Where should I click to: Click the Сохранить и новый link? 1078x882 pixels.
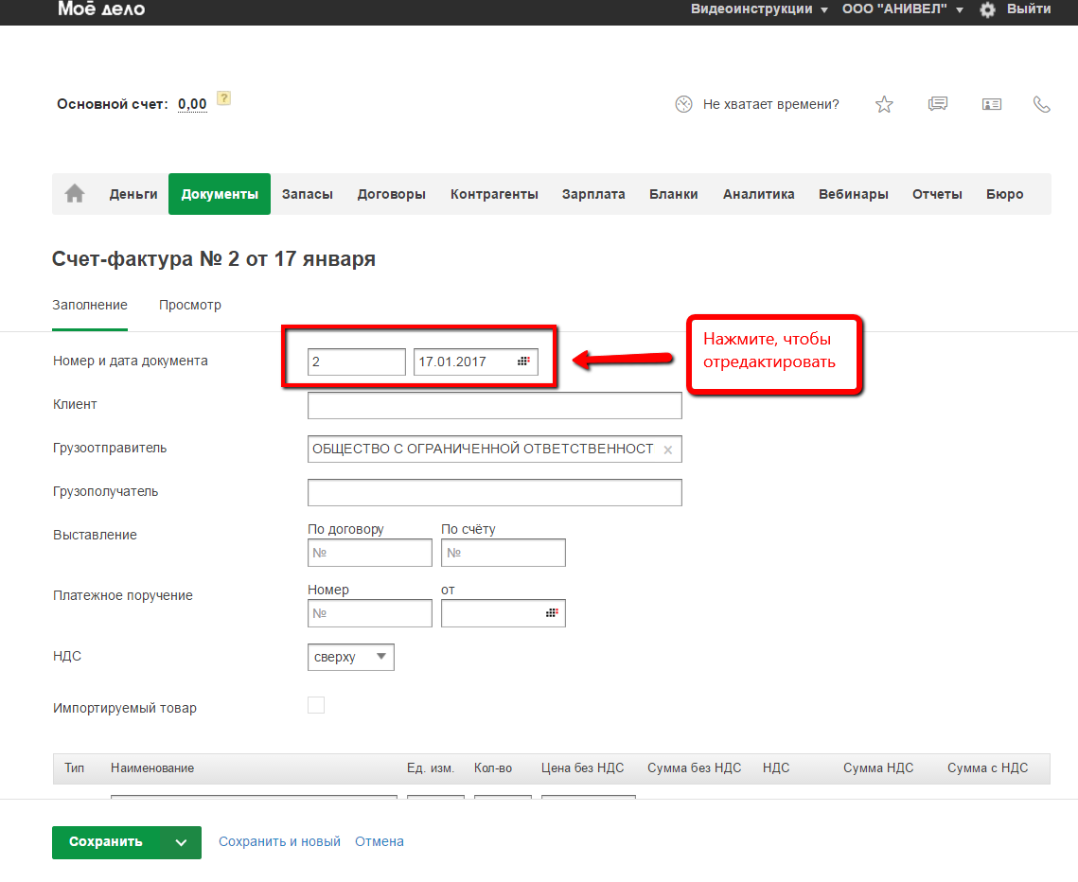tap(279, 841)
